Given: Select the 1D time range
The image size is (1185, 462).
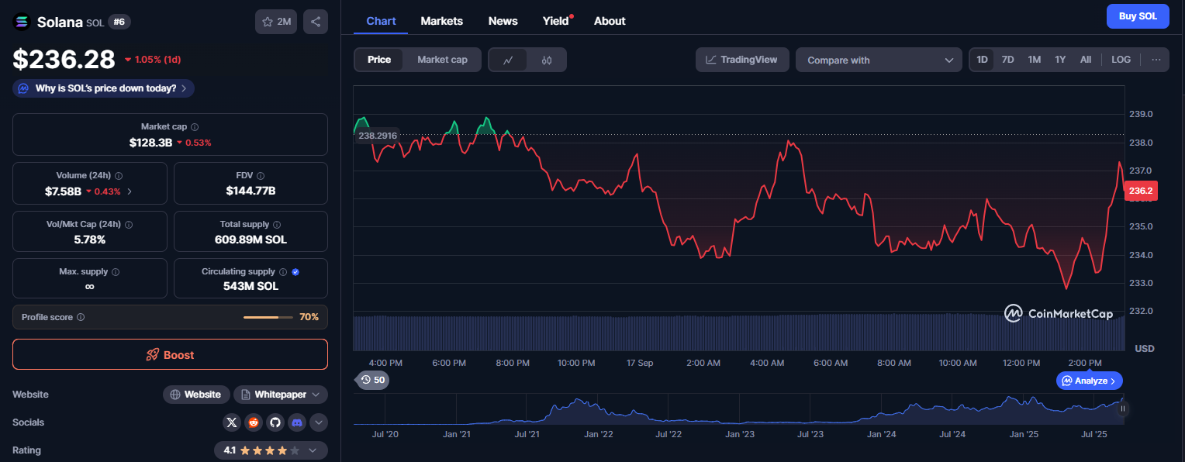Looking at the screenshot, I should (982, 60).
